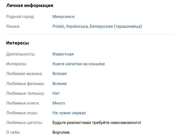Click favorite TV shows link Нет

pos(56,93)
